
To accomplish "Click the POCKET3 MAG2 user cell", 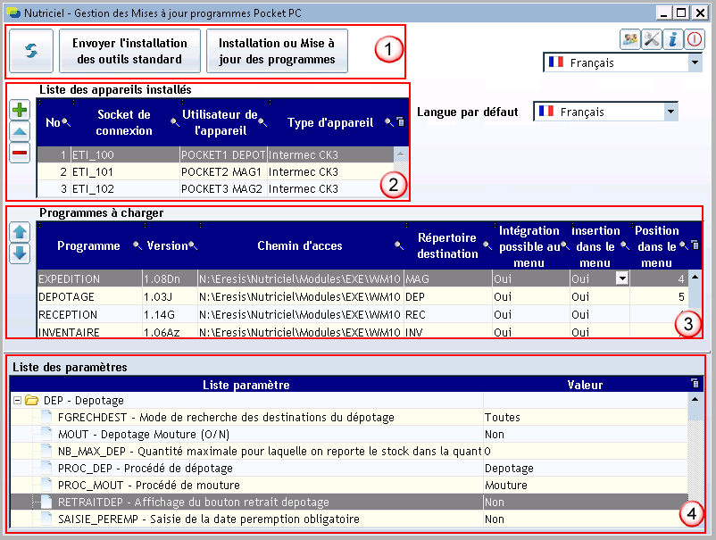I will [223, 189].
